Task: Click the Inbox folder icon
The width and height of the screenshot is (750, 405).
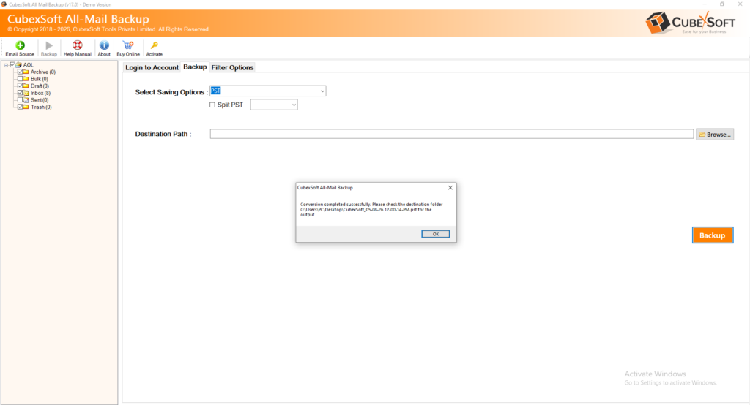Action: click(x=26, y=93)
